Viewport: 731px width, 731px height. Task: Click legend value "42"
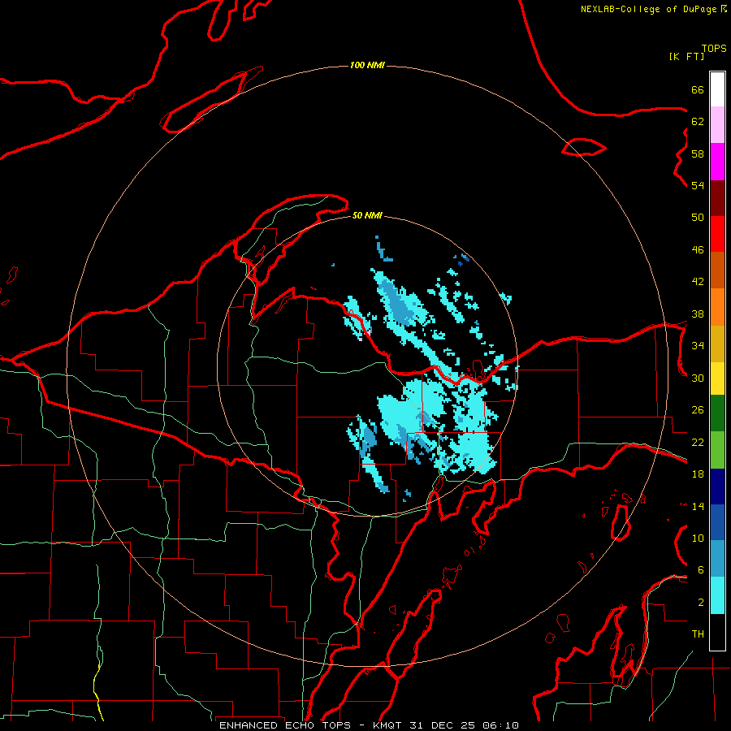coord(698,282)
